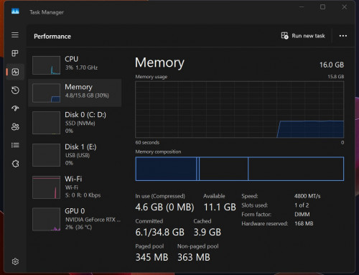The width and height of the screenshot is (359, 275).
Task: Click the Performance page heading
Action: [x=52, y=37]
